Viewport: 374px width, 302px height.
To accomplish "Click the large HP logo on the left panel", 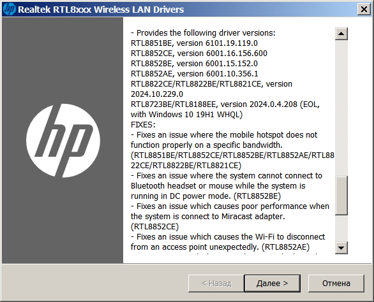I will coord(63,141).
